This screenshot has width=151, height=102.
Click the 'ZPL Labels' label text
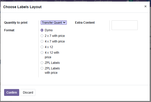[52, 63]
